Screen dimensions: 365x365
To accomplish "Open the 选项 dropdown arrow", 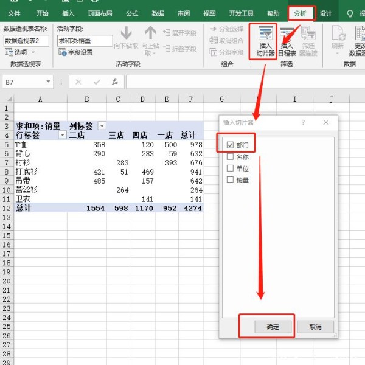I will 33,52.
